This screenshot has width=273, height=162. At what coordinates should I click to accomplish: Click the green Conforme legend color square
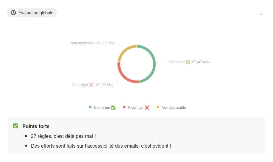[90, 107]
